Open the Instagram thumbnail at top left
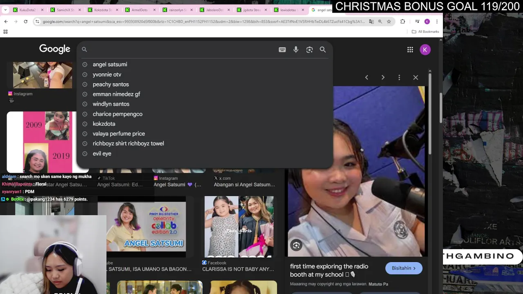523x294 pixels. click(x=42, y=75)
